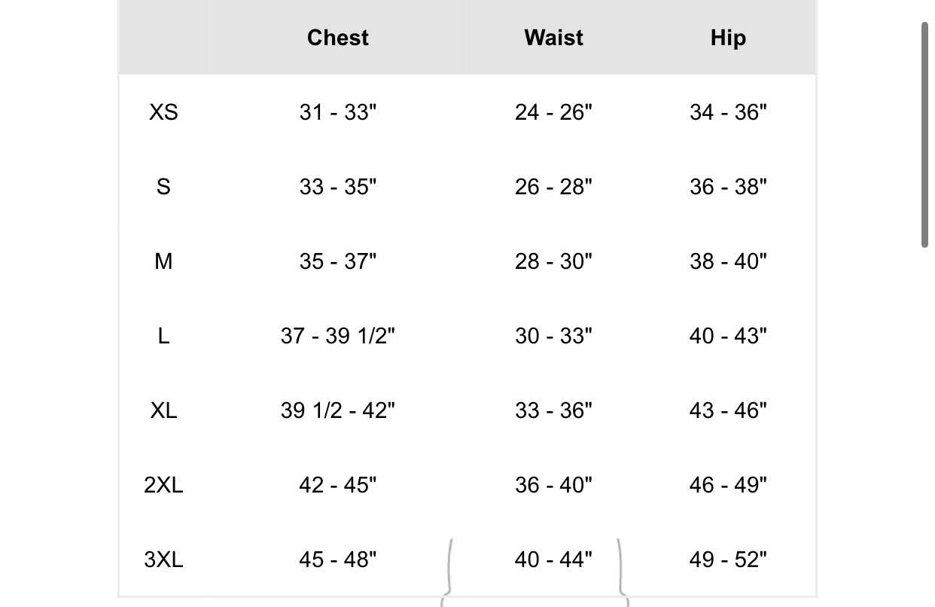Select the XL size row label
The height and width of the screenshot is (607, 935).
click(x=163, y=410)
